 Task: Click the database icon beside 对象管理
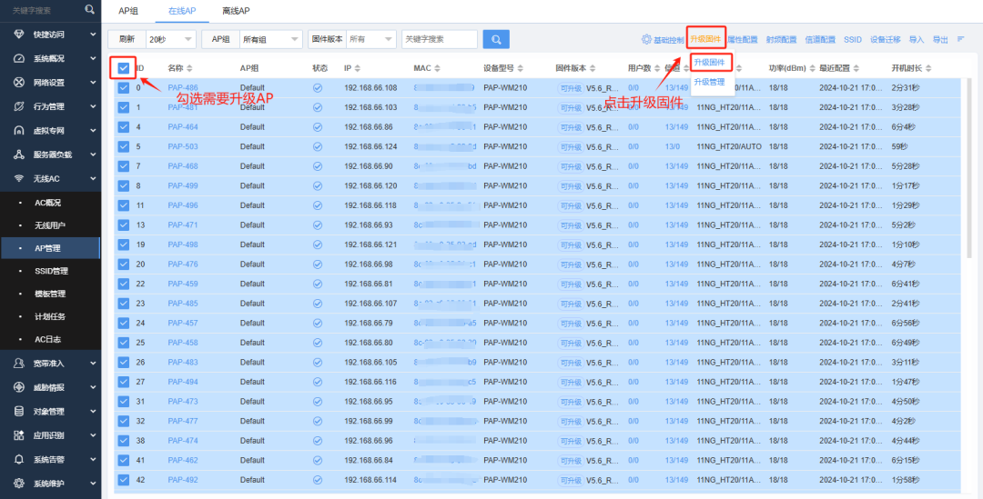point(19,412)
